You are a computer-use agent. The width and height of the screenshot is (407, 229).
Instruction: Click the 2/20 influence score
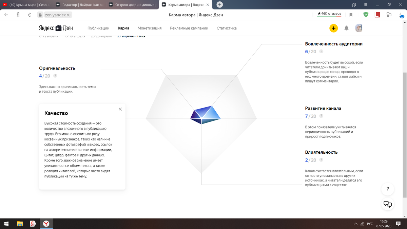tap(311, 160)
